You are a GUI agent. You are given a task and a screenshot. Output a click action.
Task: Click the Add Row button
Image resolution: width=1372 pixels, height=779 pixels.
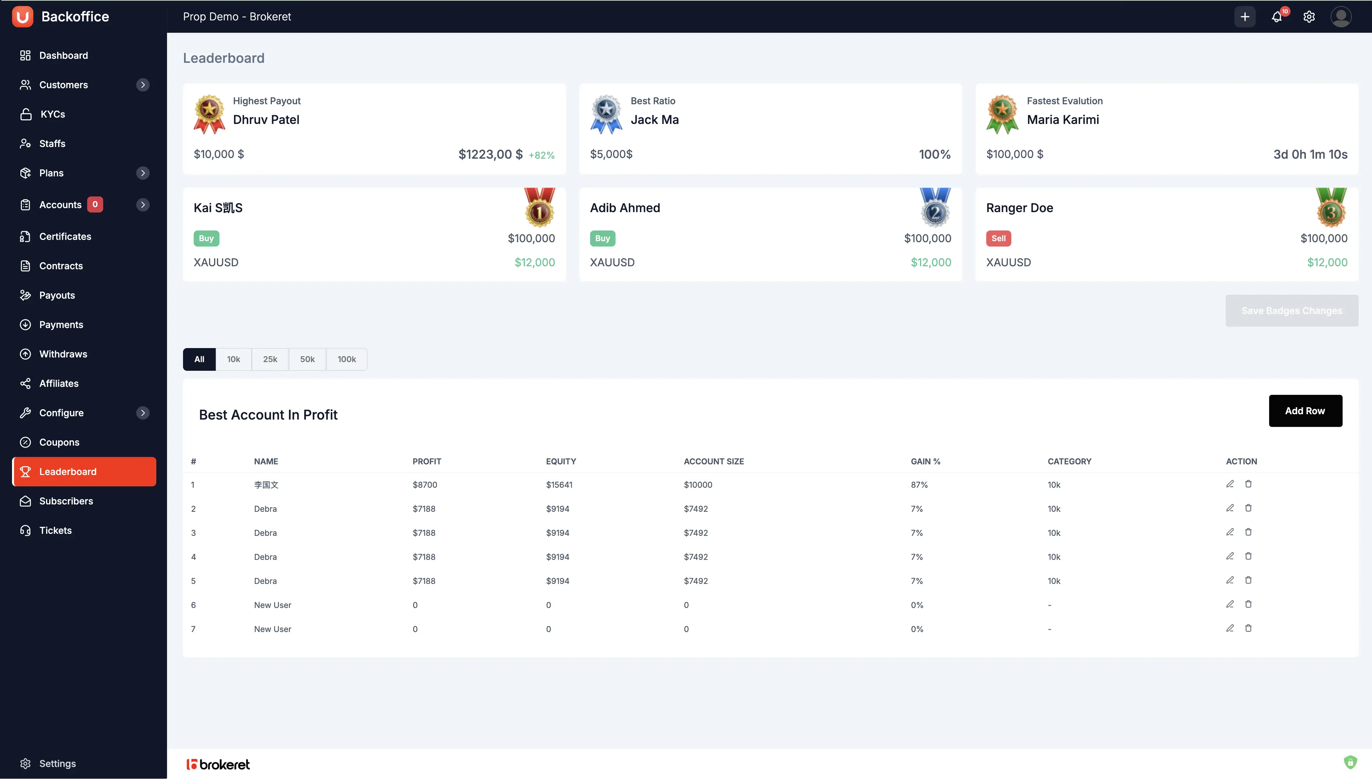click(1305, 411)
